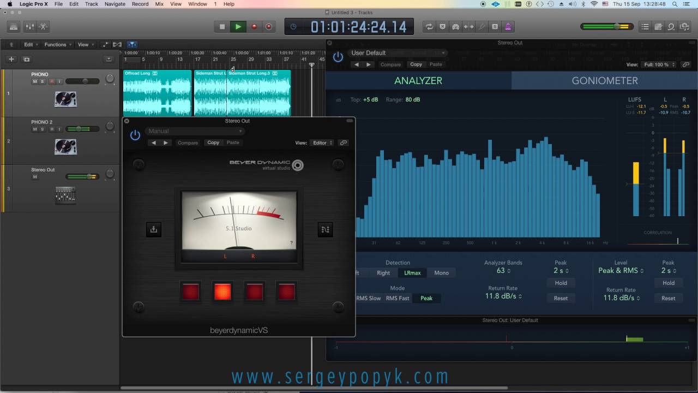The image size is (698, 393).
Task: Open the Loop Browser
Action: pos(671,26)
